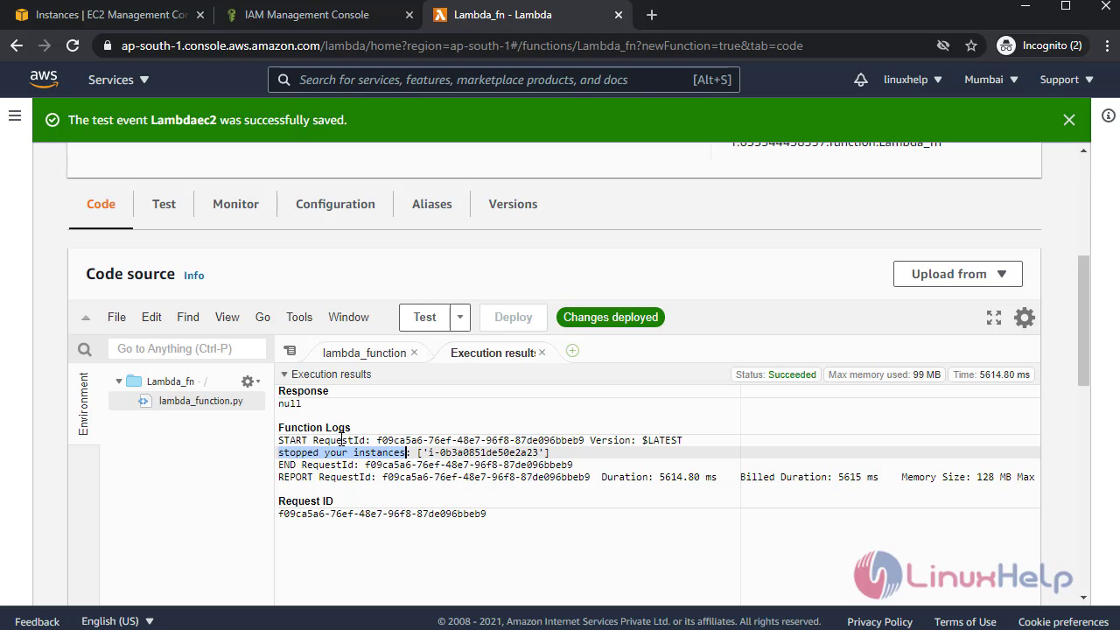Click the info circle icon at right
This screenshot has height=630, width=1120.
pyautogui.click(x=1108, y=115)
